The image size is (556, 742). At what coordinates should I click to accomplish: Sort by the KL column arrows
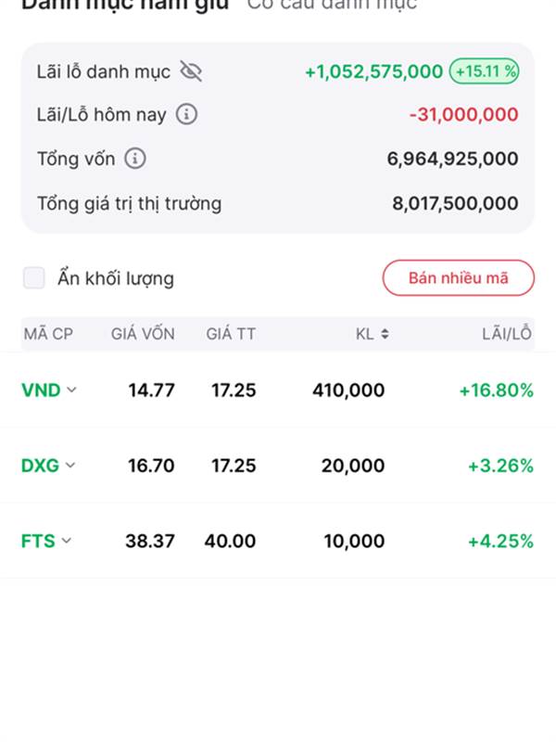(x=385, y=334)
